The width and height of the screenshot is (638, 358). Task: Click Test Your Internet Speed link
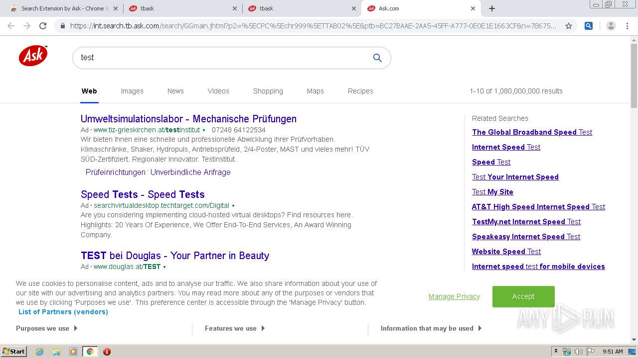tap(515, 177)
